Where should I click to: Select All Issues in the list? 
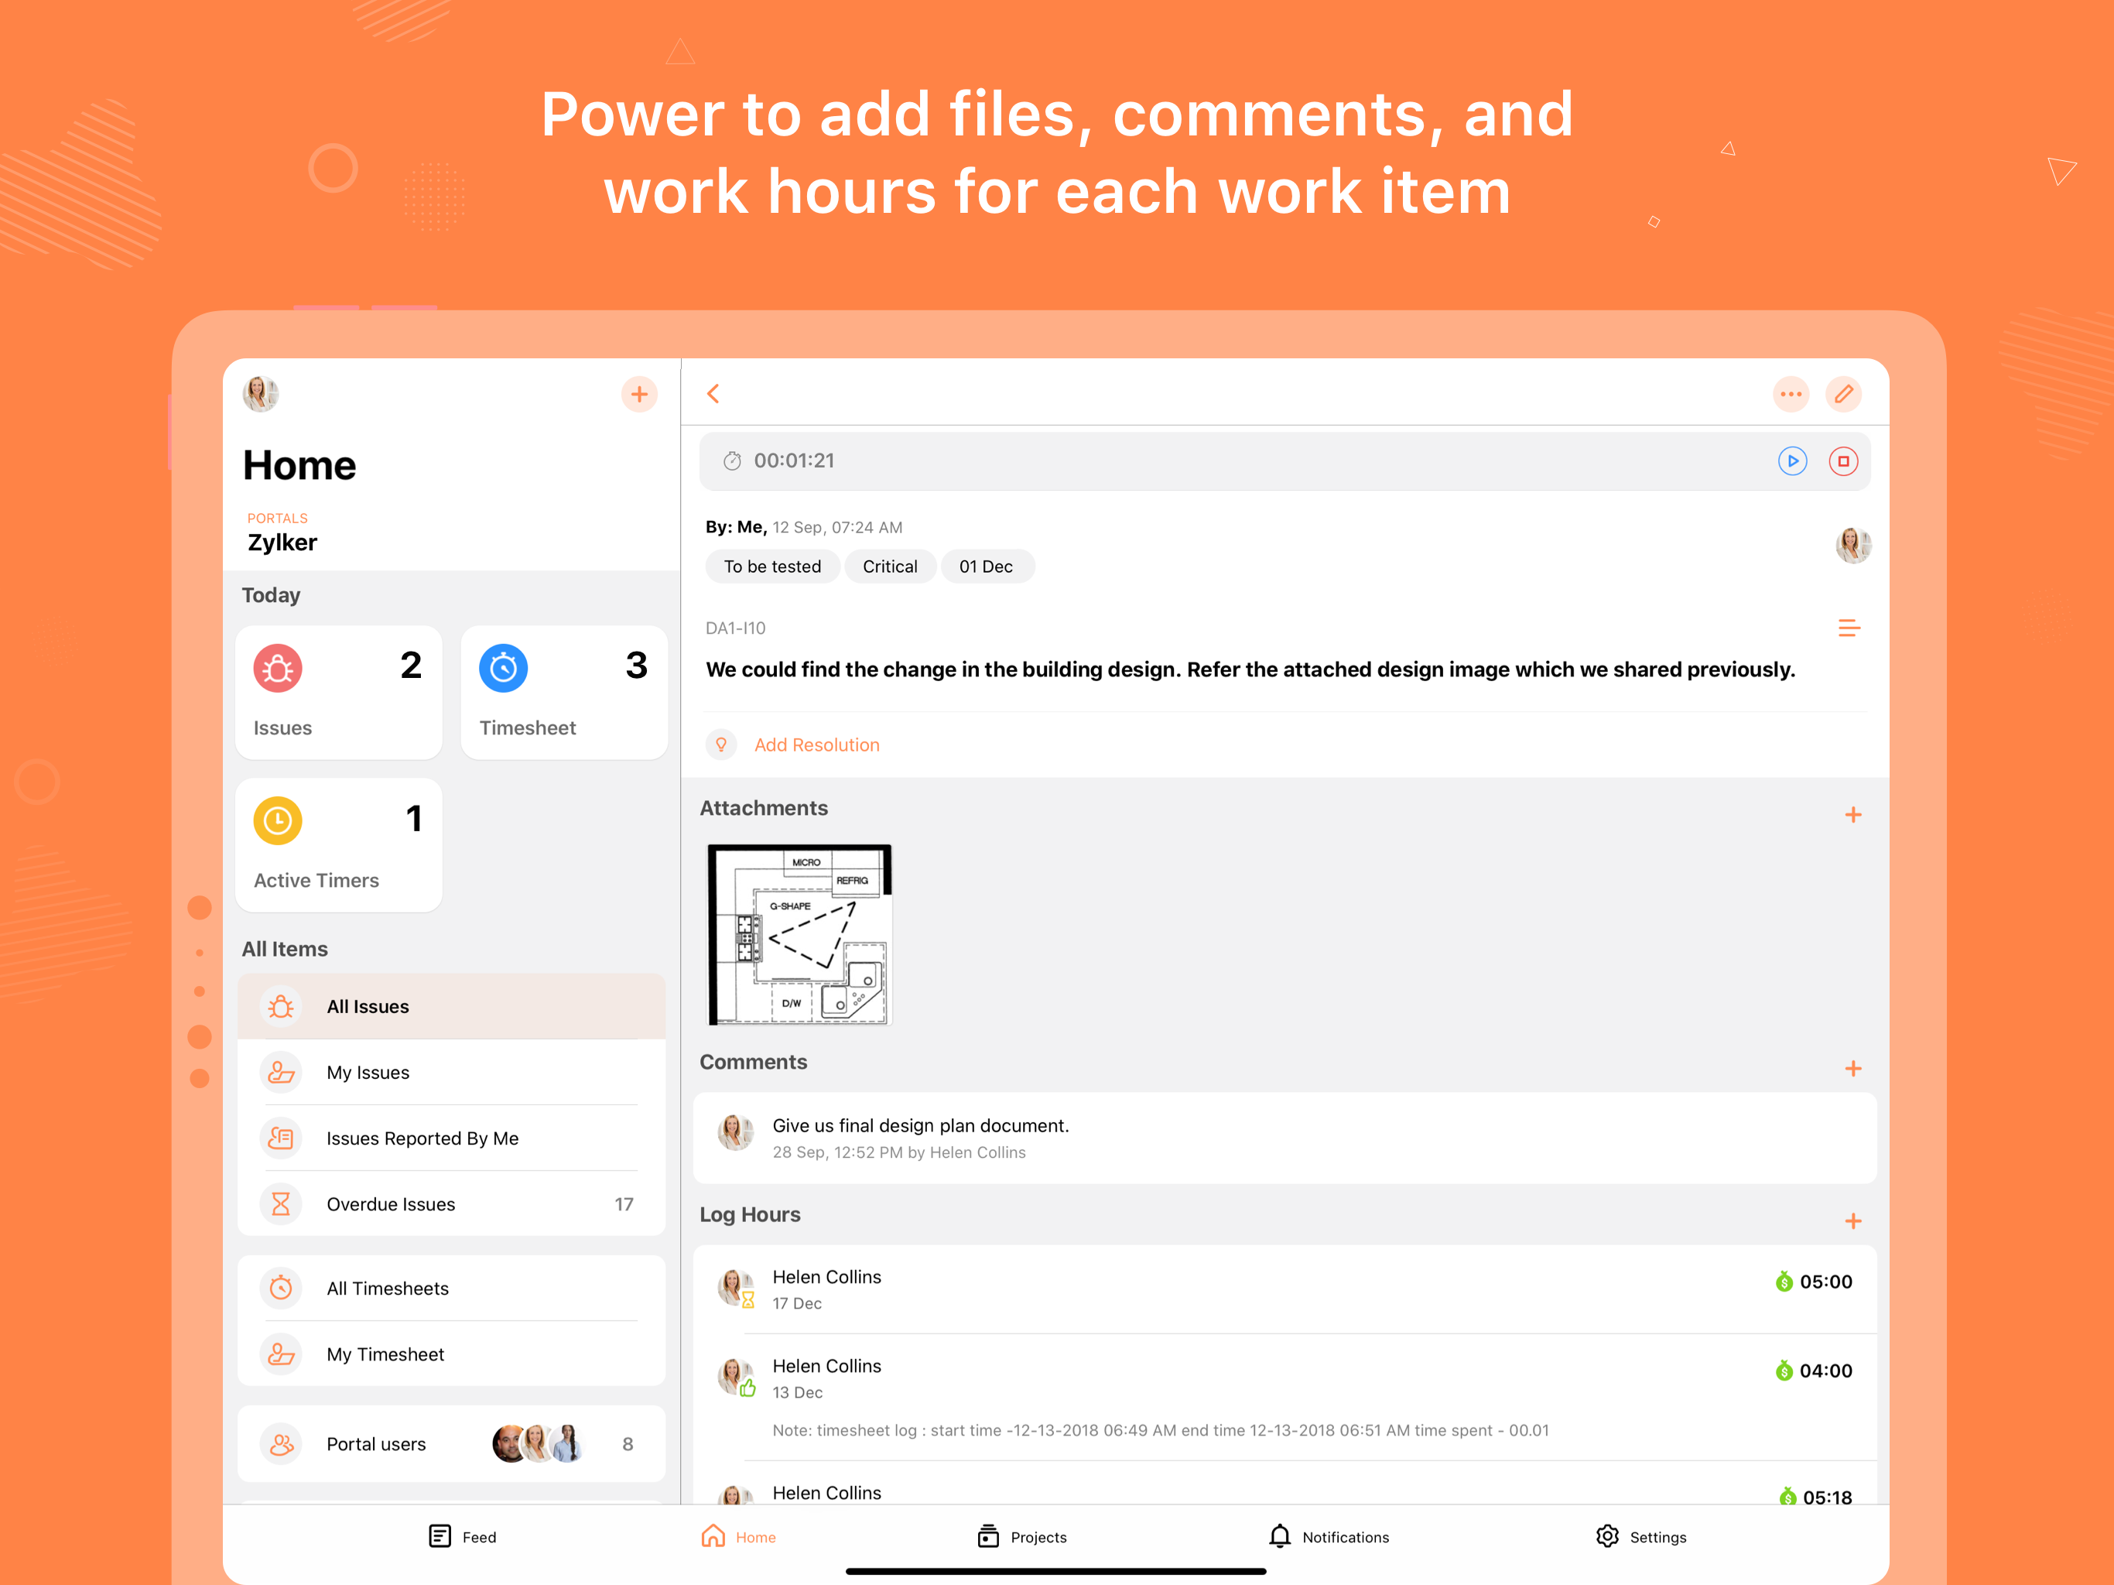click(x=451, y=1005)
